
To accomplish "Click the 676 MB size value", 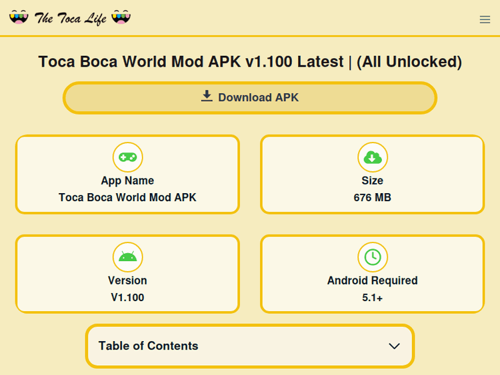I will (372, 198).
